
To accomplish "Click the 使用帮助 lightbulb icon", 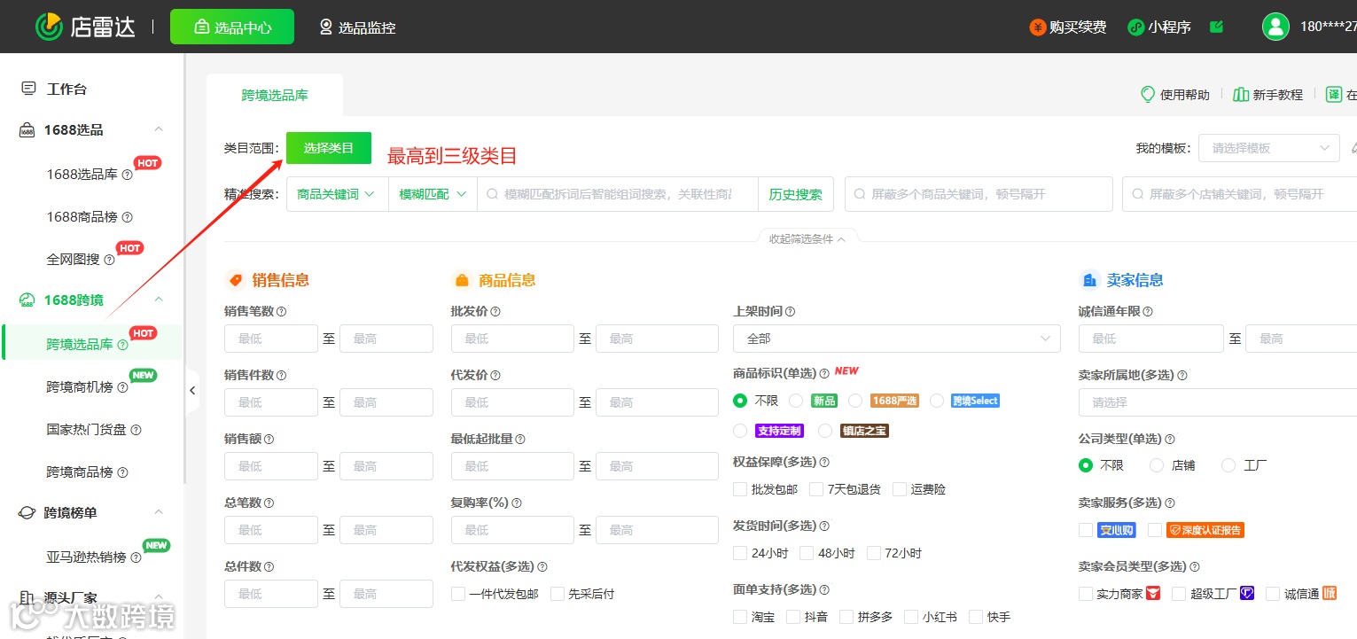I will click(1148, 94).
